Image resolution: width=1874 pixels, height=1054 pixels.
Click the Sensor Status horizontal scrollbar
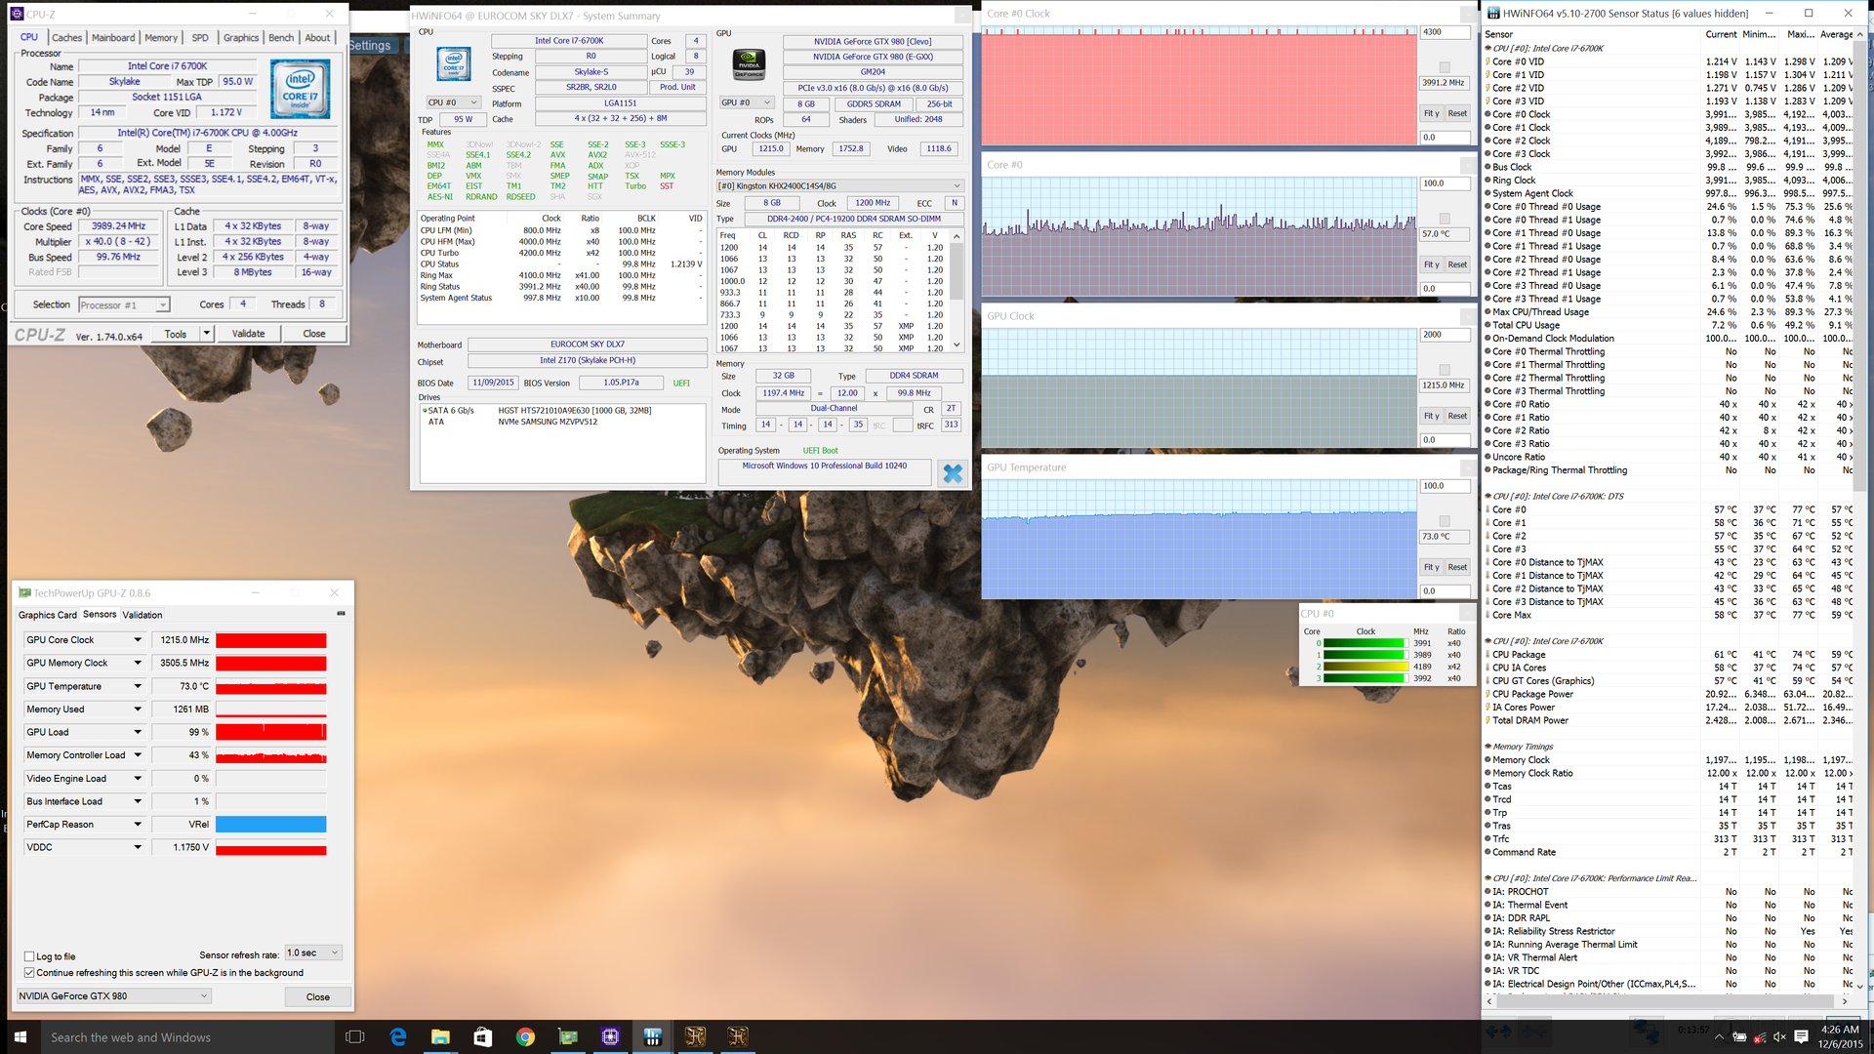[x=1669, y=1000]
